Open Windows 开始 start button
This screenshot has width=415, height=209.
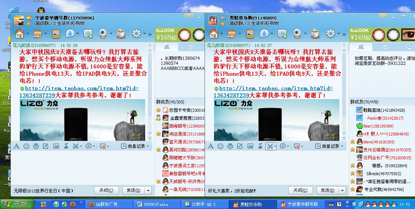click(x=17, y=204)
